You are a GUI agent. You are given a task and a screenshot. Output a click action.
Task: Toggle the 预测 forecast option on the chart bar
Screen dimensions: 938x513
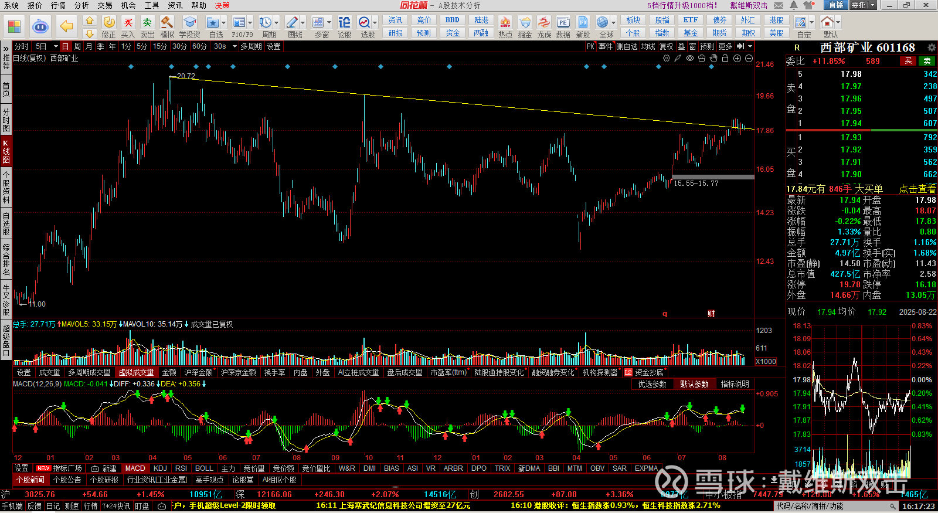[706, 46]
